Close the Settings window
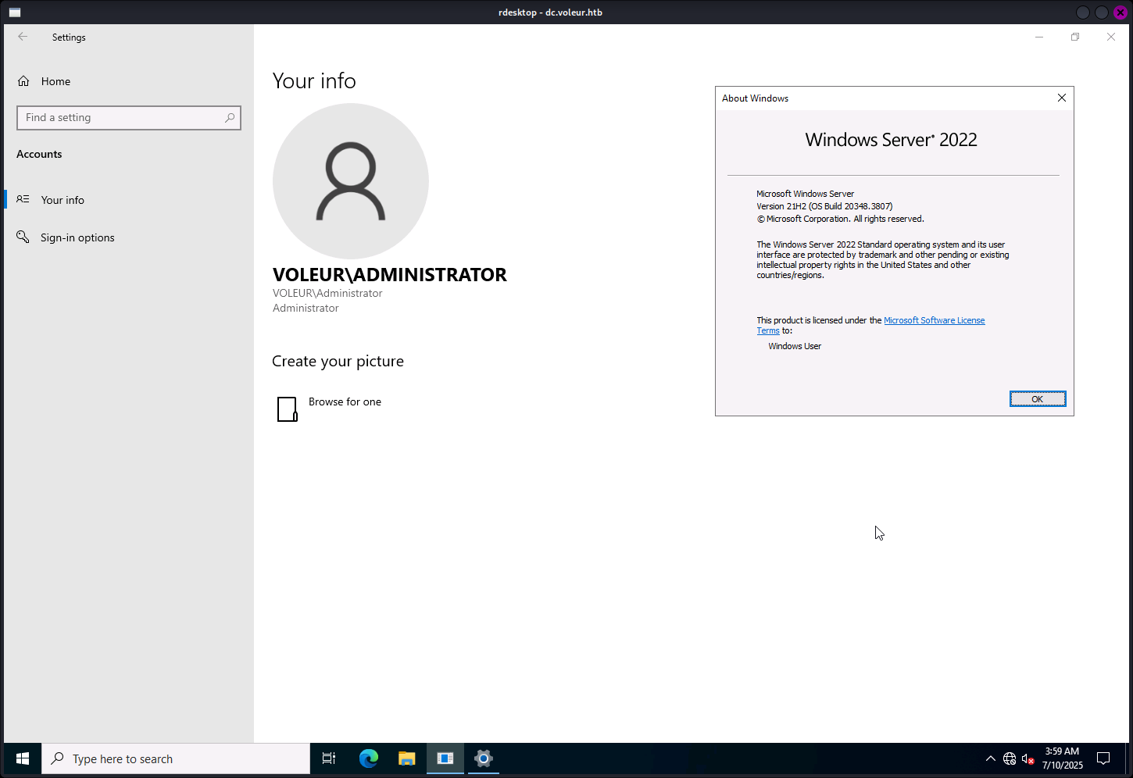 pyautogui.click(x=1111, y=37)
